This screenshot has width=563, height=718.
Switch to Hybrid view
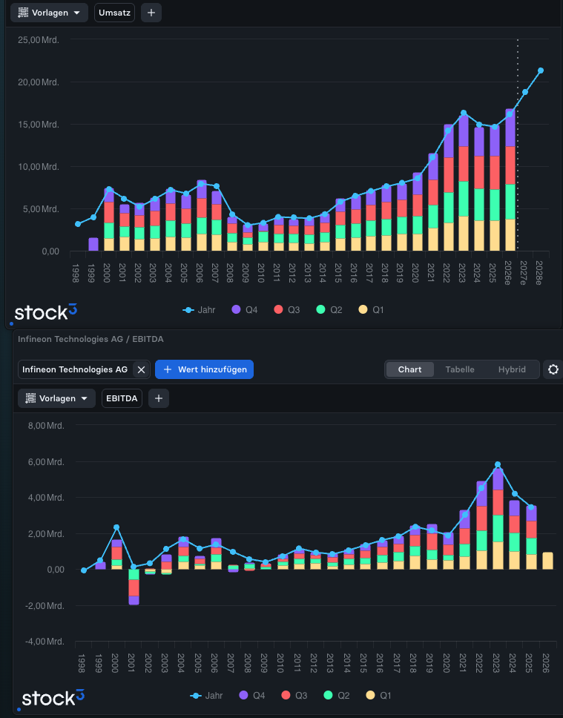[x=512, y=369]
